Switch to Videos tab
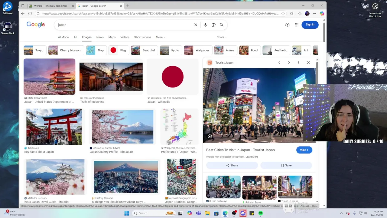This screenshot has width=387, height=218. tap(125, 37)
